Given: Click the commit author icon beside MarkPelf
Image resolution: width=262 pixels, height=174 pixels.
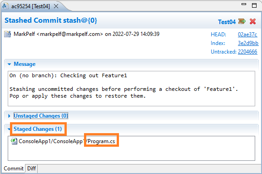Looking at the screenshot, I should click(8, 34).
